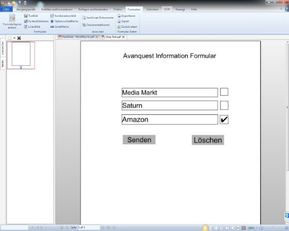Select the Kontrollkästchen form tool
This screenshot has width=289, height=231.
tap(36, 21)
